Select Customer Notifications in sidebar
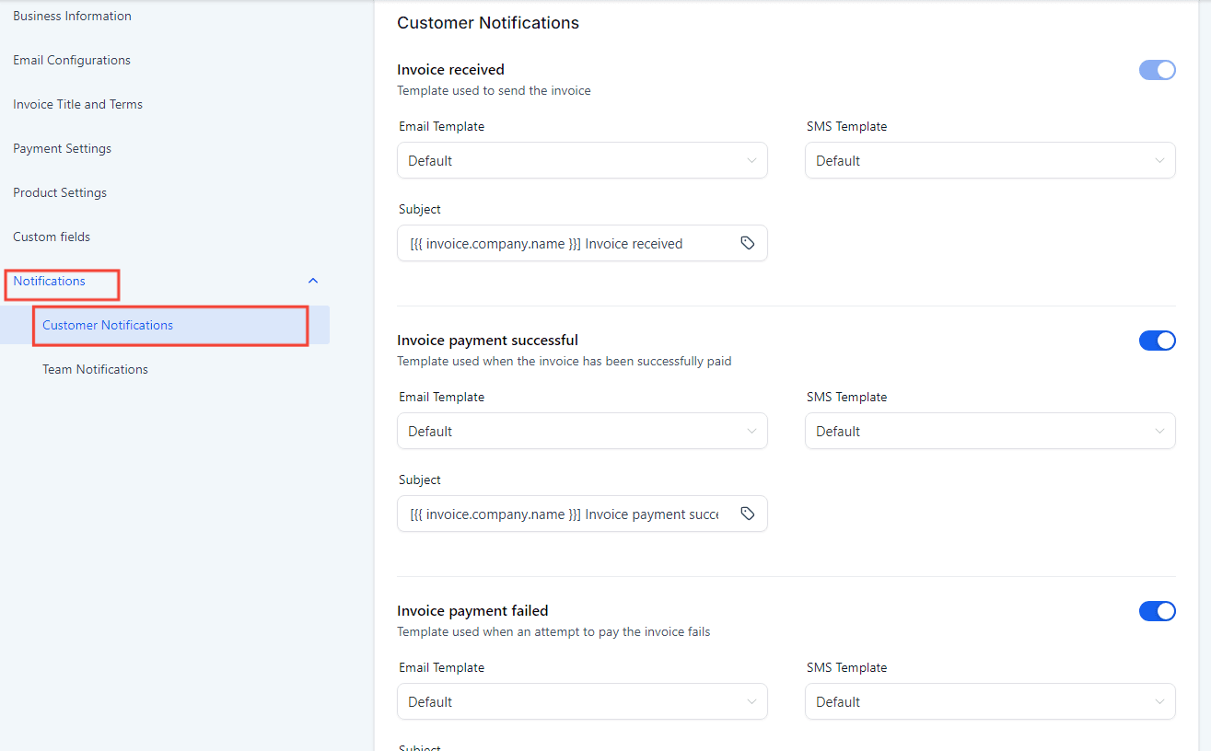The image size is (1211, 751). [x=108, y=325]
